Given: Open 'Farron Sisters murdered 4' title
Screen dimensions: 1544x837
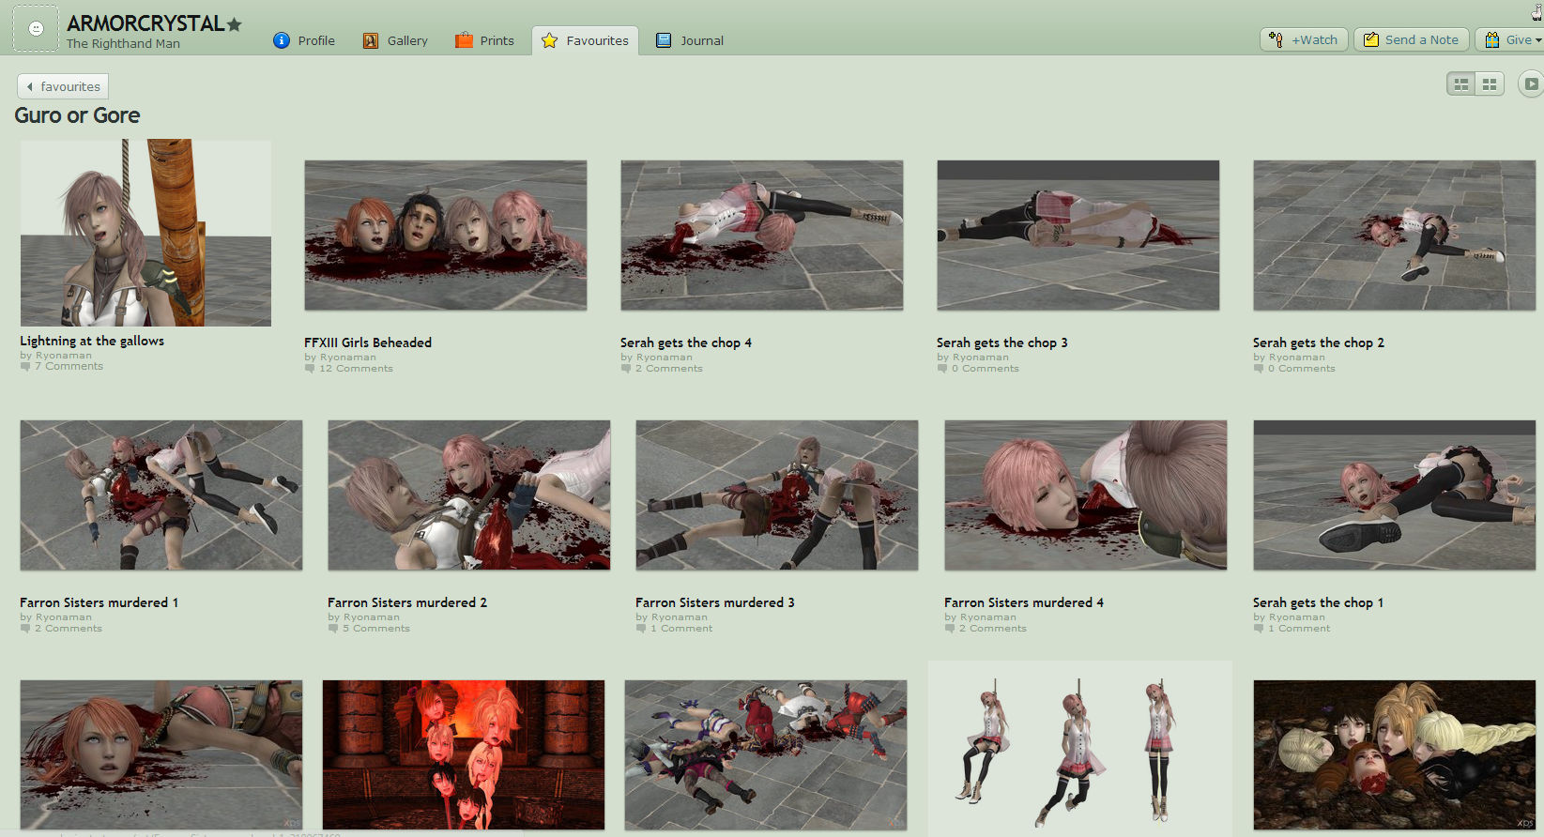Looking at the screenshot, I should [1024, 602].
